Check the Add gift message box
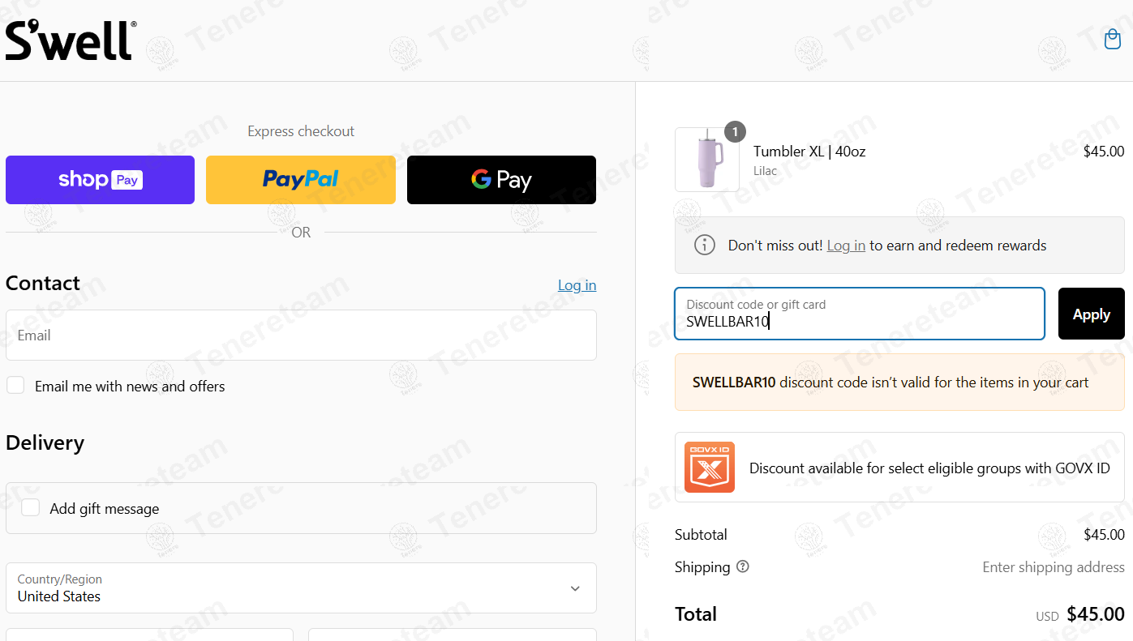Image resolution: width=1133 pixels, height=641 pixels. click(31, 508)
